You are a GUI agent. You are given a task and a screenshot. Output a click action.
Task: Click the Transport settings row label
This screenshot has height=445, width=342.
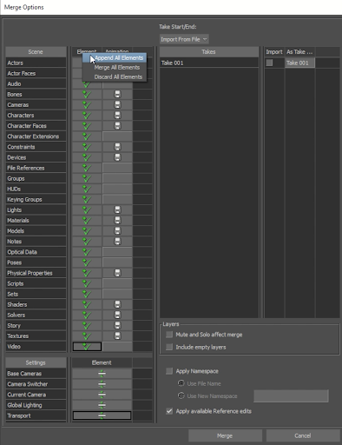(36, 415)
